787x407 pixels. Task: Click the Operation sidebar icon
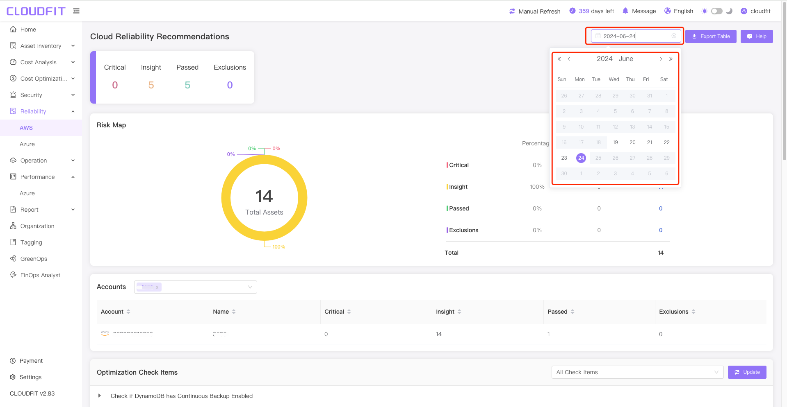point(13,161)
